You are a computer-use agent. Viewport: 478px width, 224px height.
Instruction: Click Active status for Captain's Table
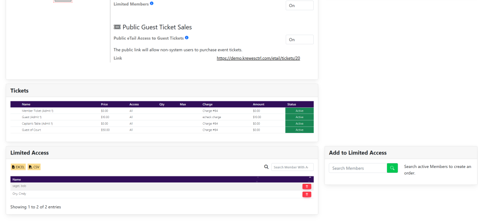[x=299, y=124]
